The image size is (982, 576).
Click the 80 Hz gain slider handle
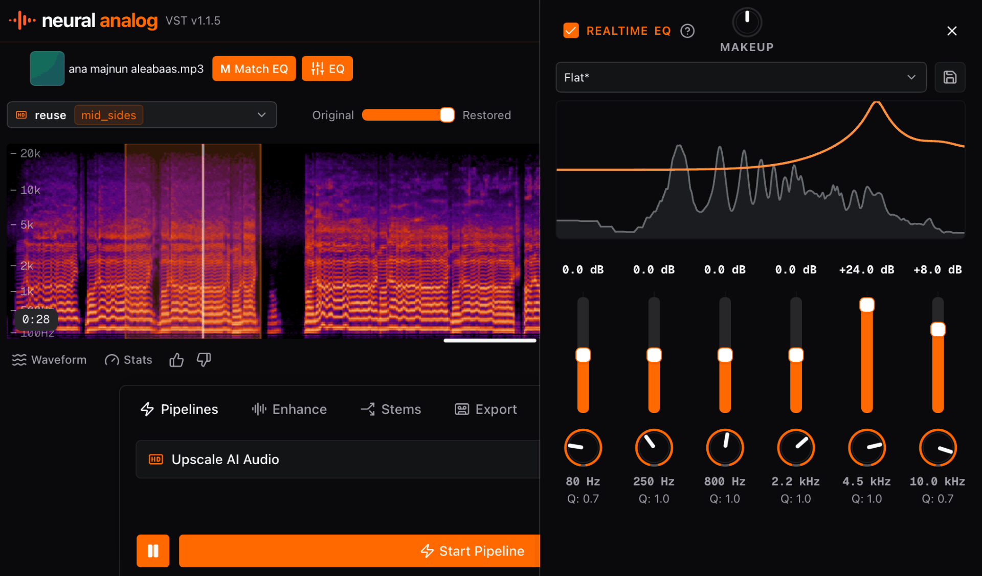tap(583, 355)
